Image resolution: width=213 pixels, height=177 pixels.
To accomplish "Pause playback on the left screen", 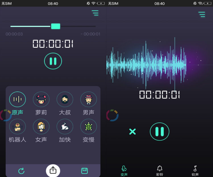I will (x=53, y=61).
